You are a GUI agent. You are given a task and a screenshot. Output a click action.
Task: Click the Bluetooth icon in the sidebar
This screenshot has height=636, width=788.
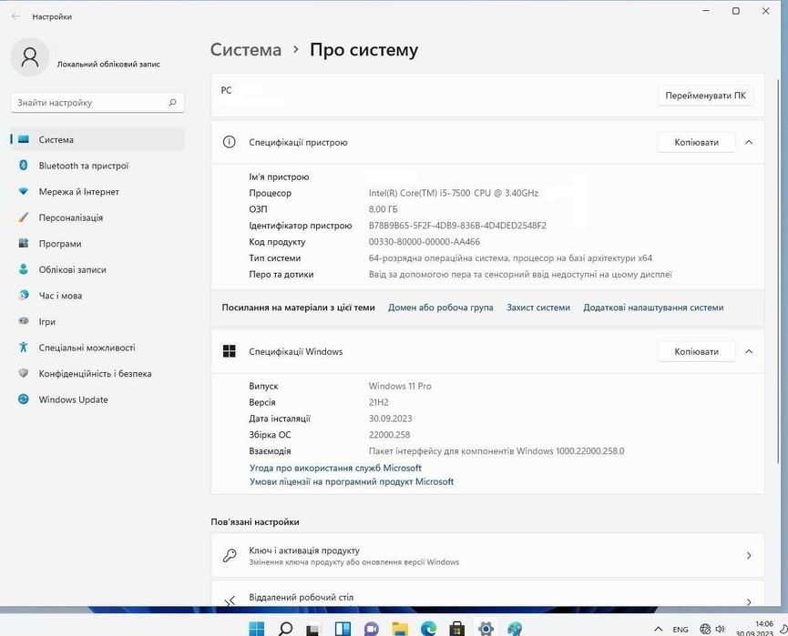tap(23, 166)
